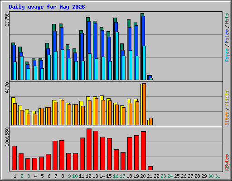Image resolution: width=232 pixels, height=181 pixels.
Task: Click day 21 on the x-axis
Action: pos(150,176)
